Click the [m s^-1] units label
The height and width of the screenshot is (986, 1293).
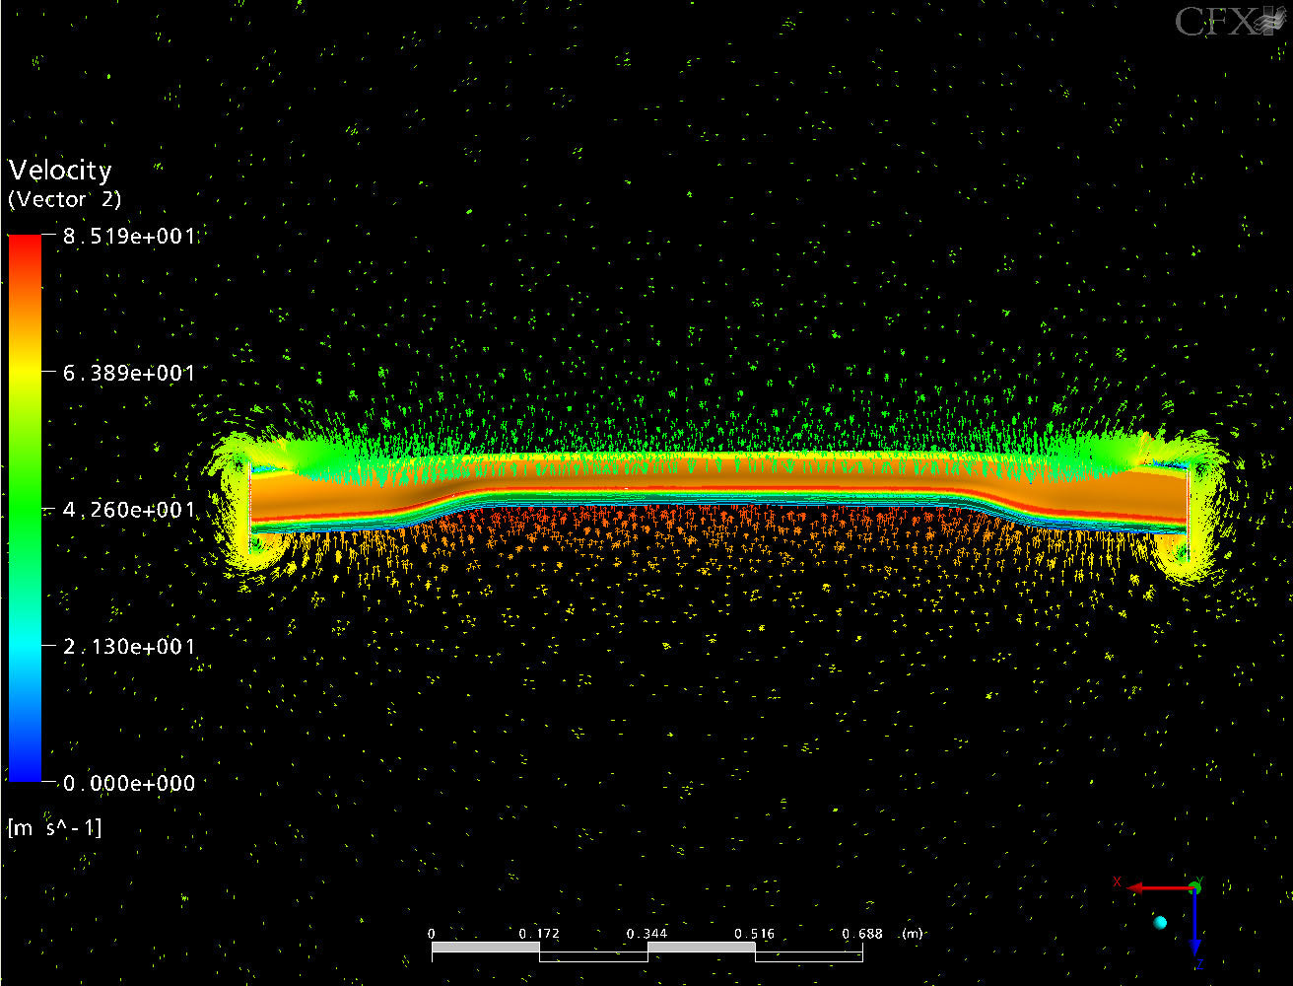click(x=55, y=827)
